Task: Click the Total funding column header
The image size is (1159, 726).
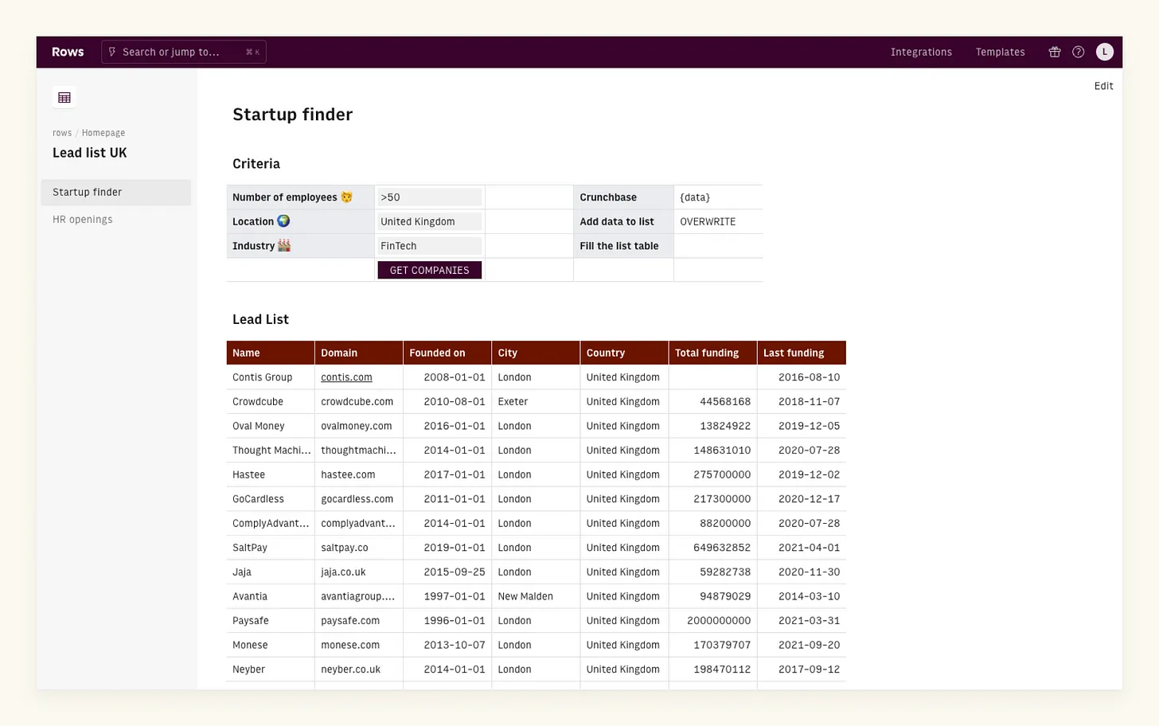Action: coord(712,353)
